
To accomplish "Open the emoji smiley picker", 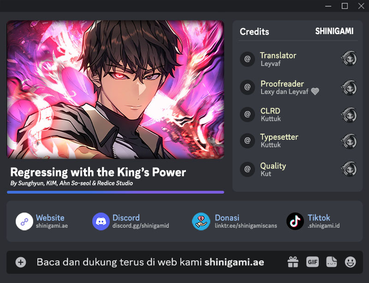I will (351, 262).
